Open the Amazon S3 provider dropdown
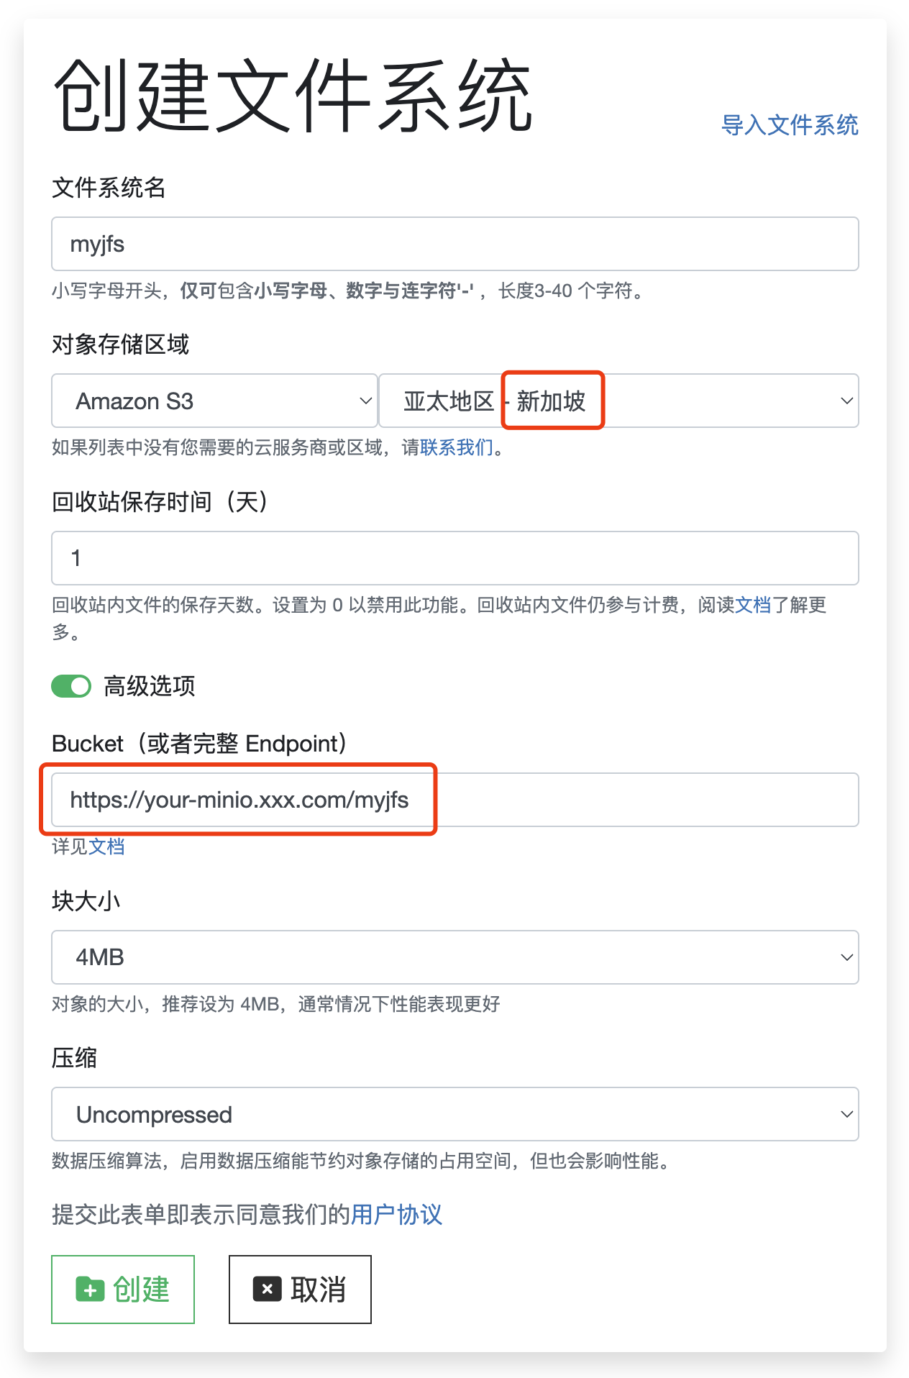 click(214, 401)
